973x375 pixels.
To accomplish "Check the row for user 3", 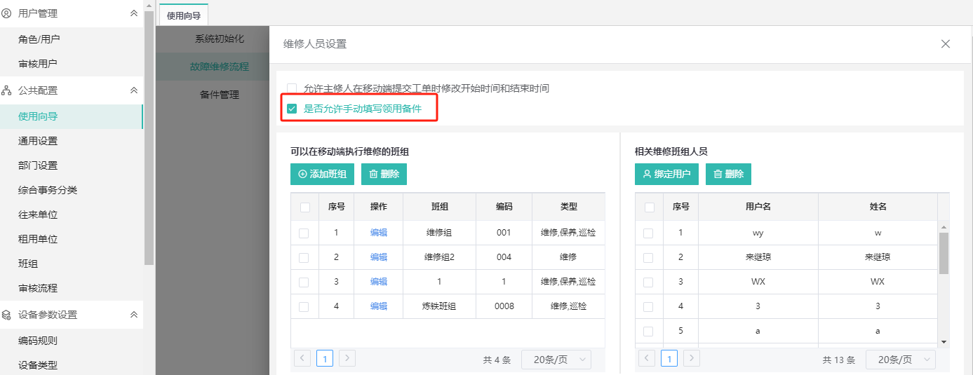I will click(x=648, y=306).
